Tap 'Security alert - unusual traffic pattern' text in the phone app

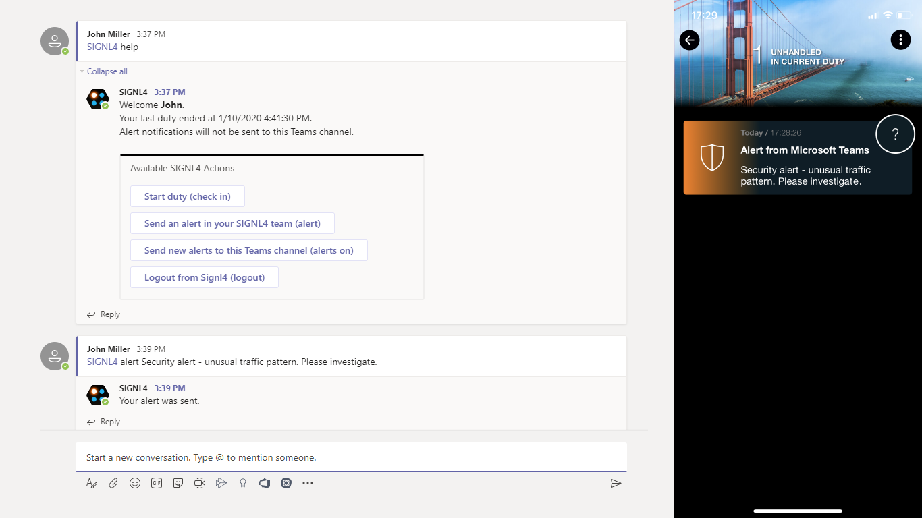(x=805, y=175)
